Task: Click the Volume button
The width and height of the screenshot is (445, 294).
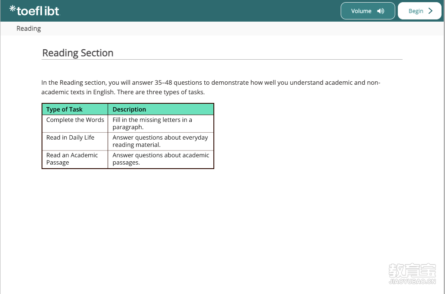Action: click(368, 11)
